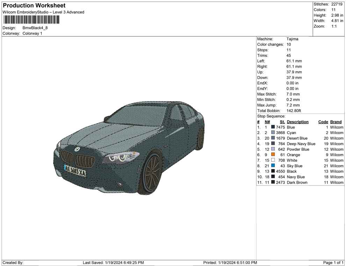Click the Desert Blue color swatch

coord(273,138)
